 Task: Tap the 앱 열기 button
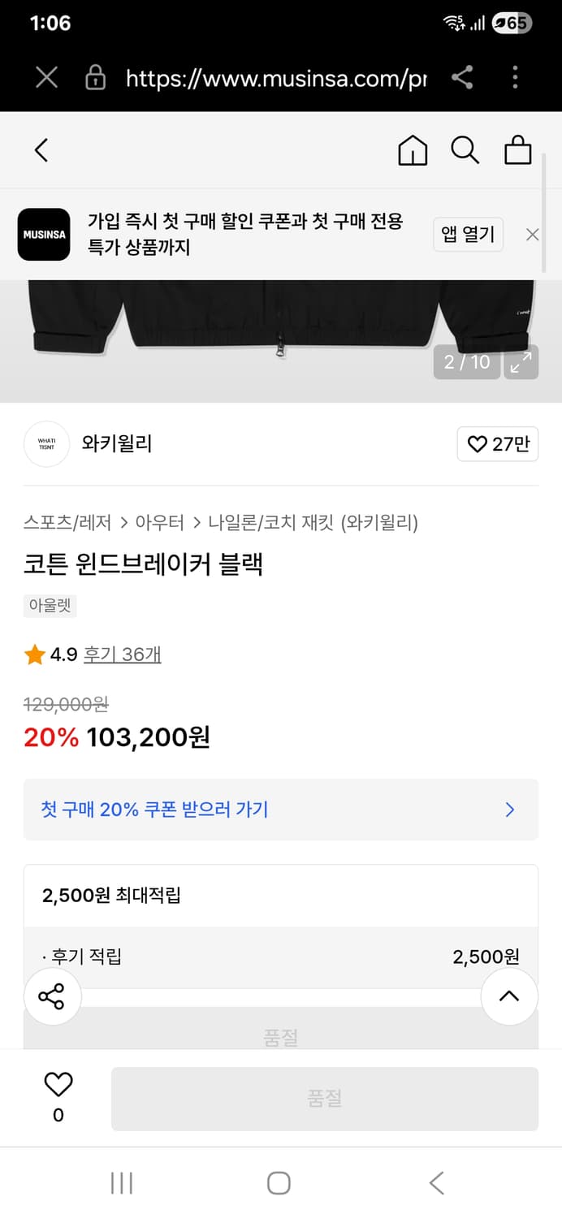468,235
